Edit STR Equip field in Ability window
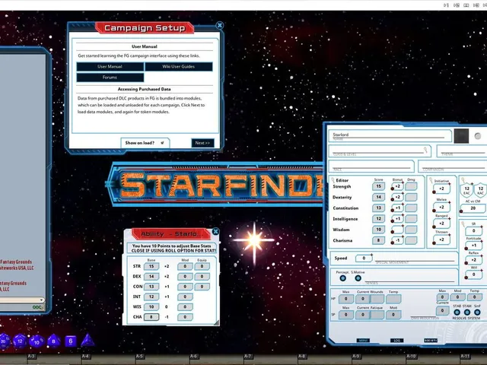487x365 pixels. (x=202, y=266)
